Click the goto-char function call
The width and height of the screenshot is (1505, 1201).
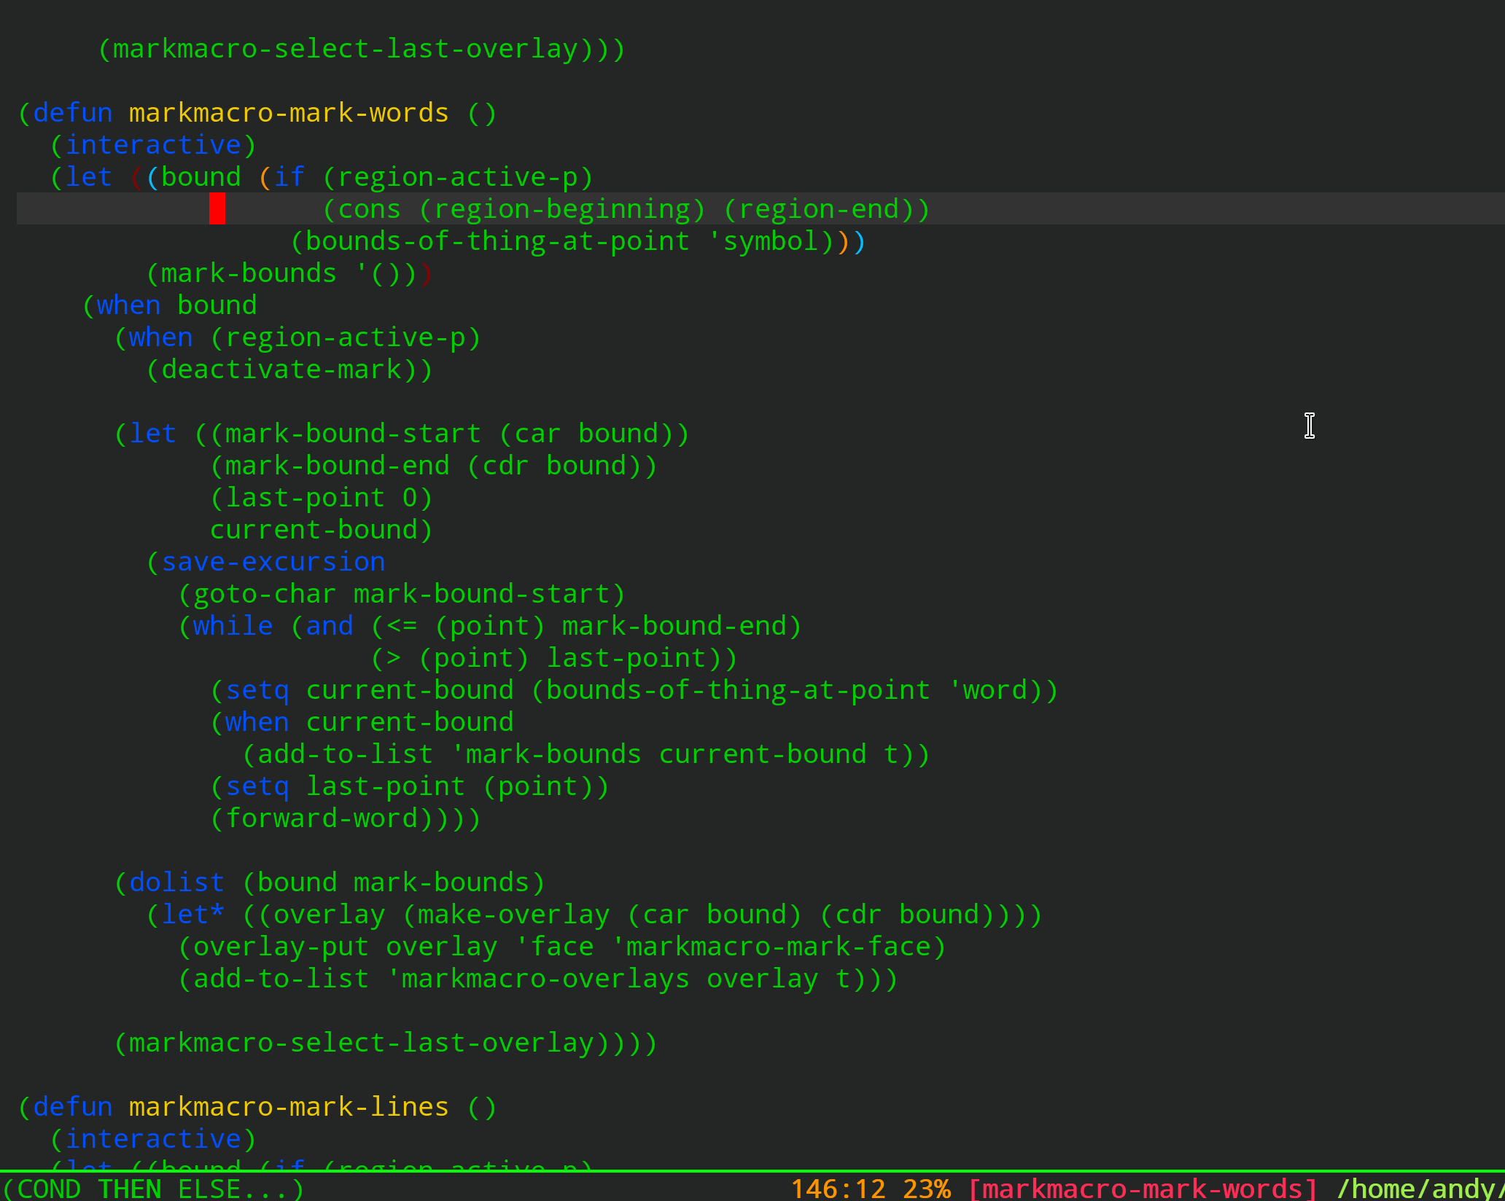pos(265,594)
